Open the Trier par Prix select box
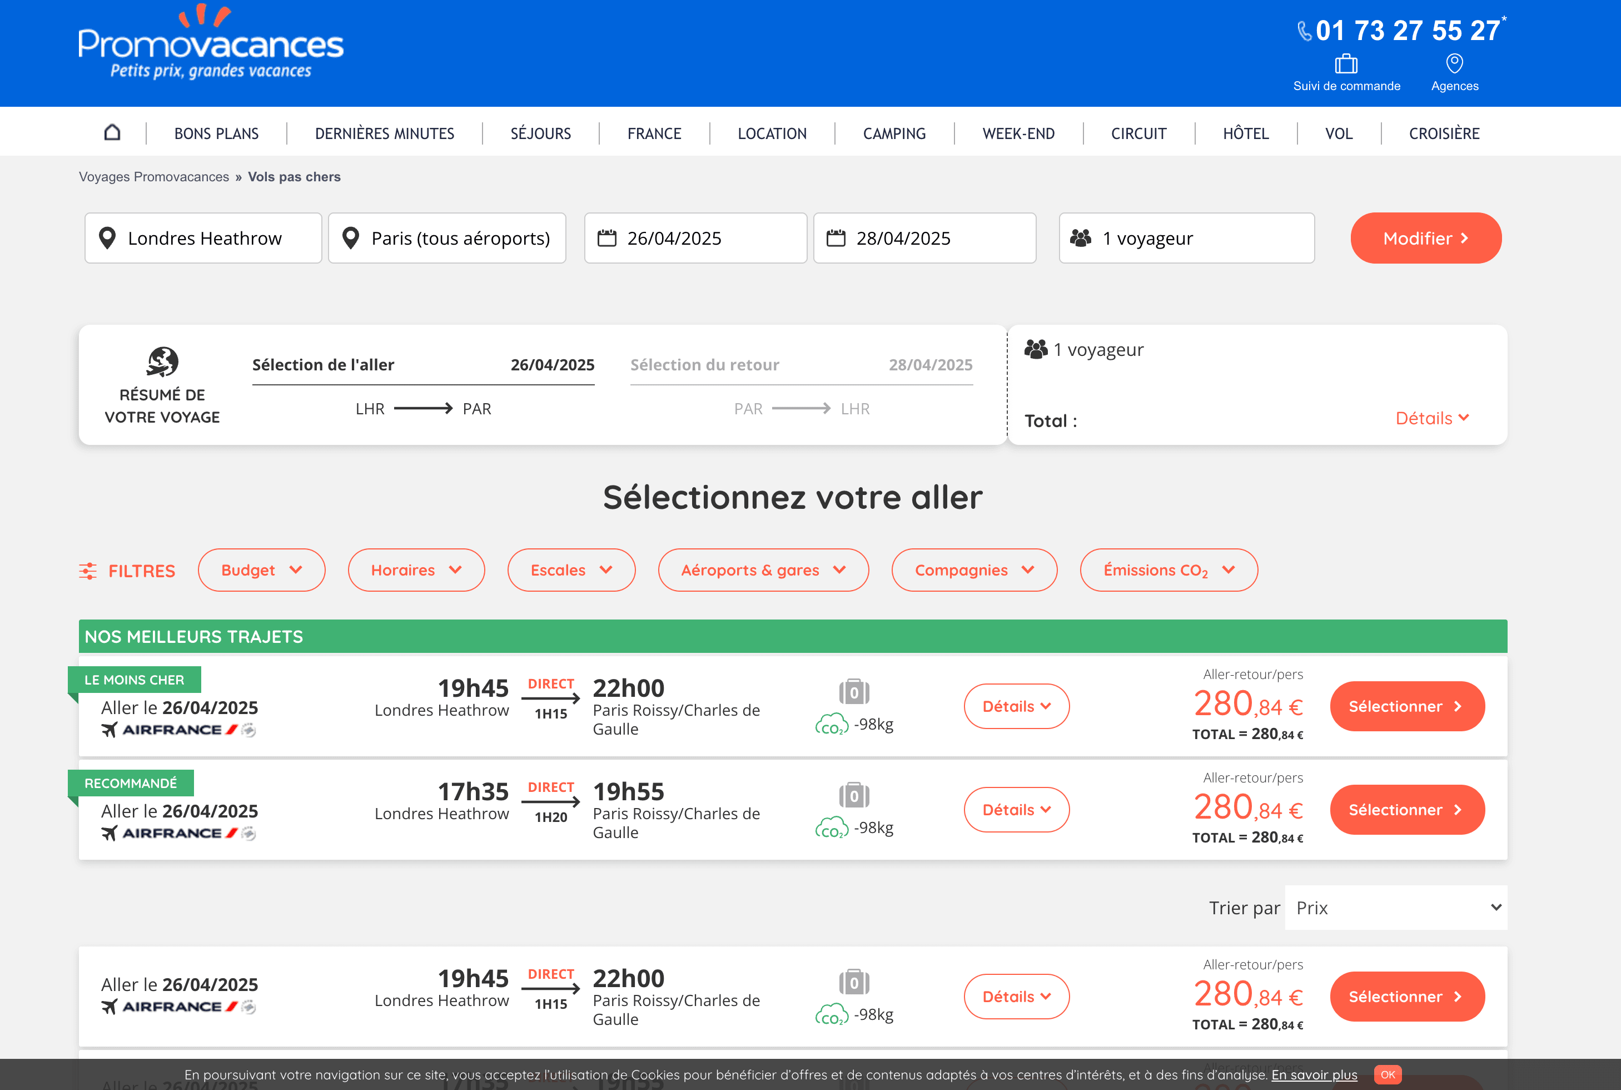Viewport: 1621px width, 1090px height. (1396, 907)
